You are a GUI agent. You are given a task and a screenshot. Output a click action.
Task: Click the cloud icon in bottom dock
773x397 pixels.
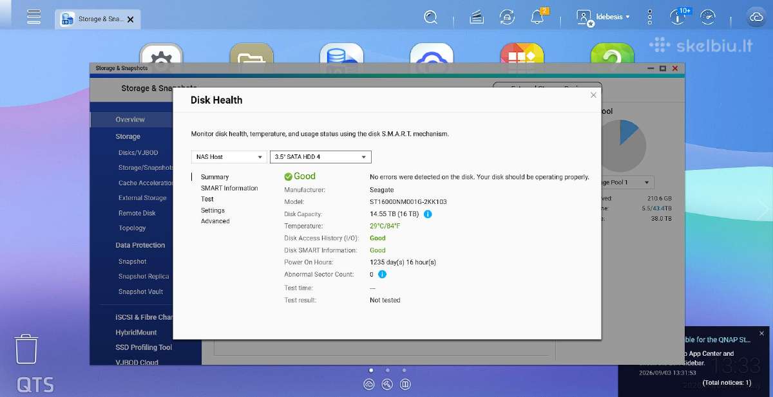(369, 384)
